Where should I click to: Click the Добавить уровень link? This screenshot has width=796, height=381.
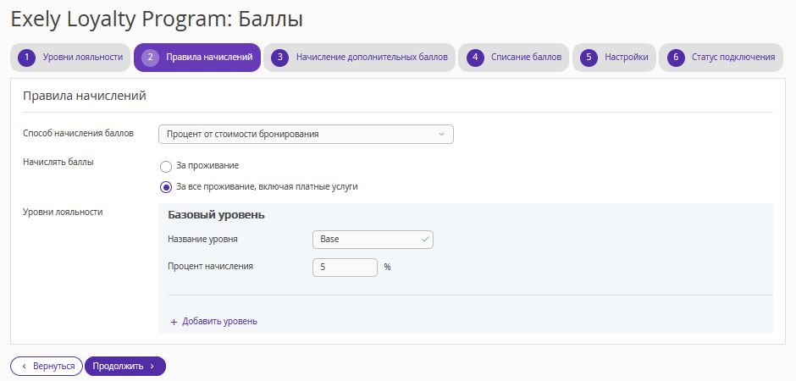(x=213, y=322)
